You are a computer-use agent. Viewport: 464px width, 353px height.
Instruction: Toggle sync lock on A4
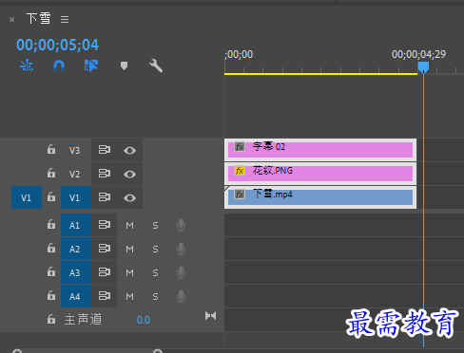click(x=105, y=296)
